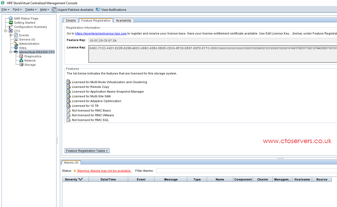Image resolution: width=337 pixels, height=207 pixels.
Task: Switch to the Details tab
Action: (x=71, y=21)
